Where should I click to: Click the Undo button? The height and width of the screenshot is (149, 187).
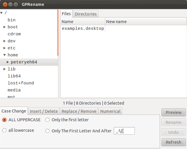(174, 132)
